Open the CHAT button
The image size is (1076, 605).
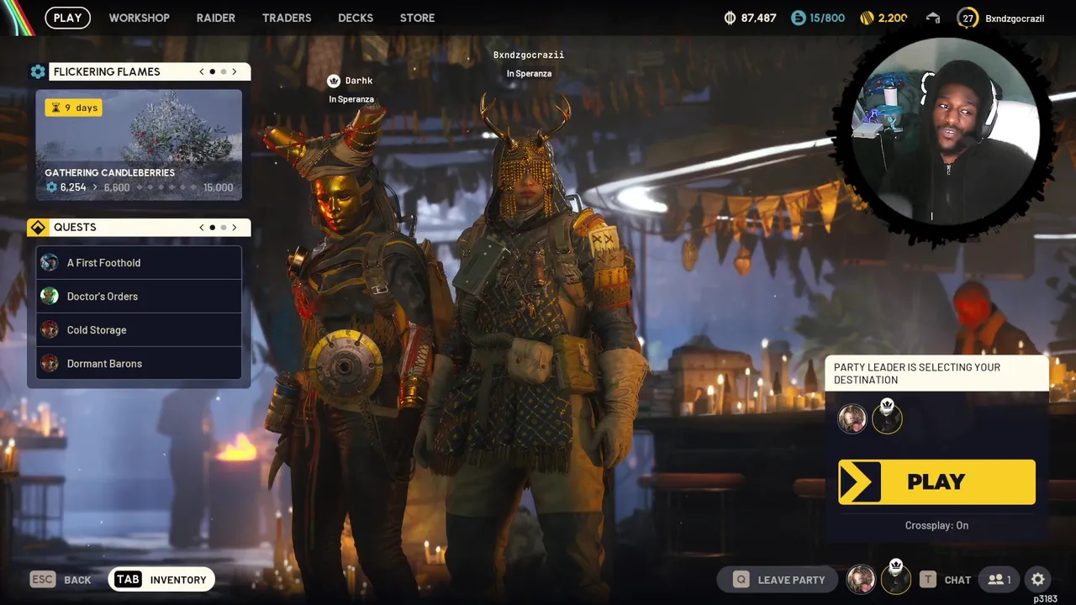tap(946, 580)
